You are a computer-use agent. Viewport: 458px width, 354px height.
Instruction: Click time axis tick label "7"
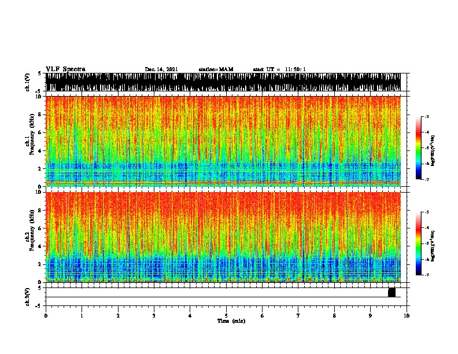click(298, 316)
